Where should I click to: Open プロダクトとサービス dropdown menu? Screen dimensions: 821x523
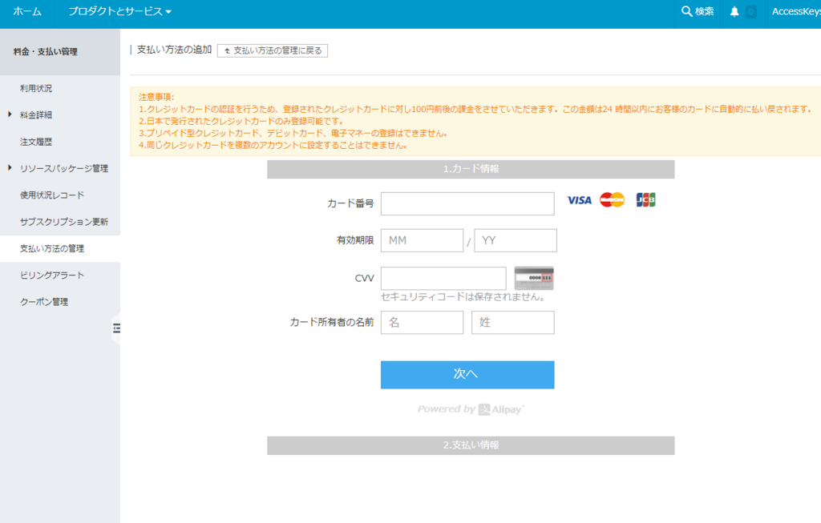[x=120, y=11]
